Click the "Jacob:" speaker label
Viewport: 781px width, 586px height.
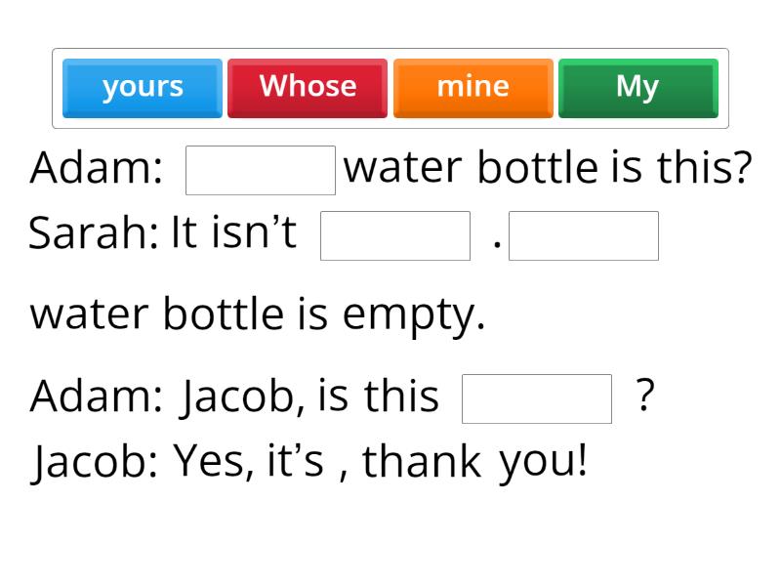tap(95, 461)
